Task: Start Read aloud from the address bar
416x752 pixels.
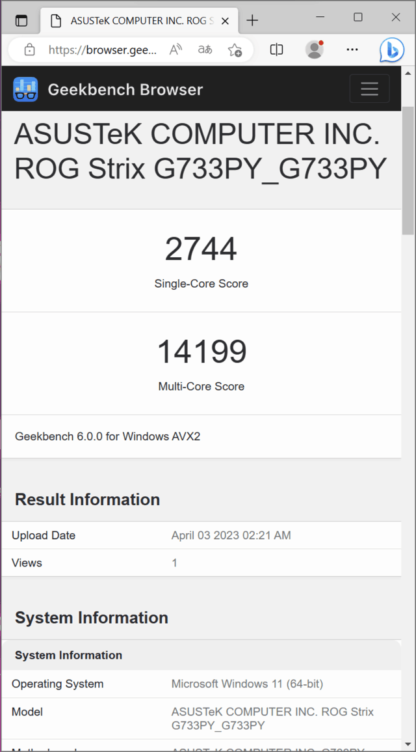Action: coord(175,49)
